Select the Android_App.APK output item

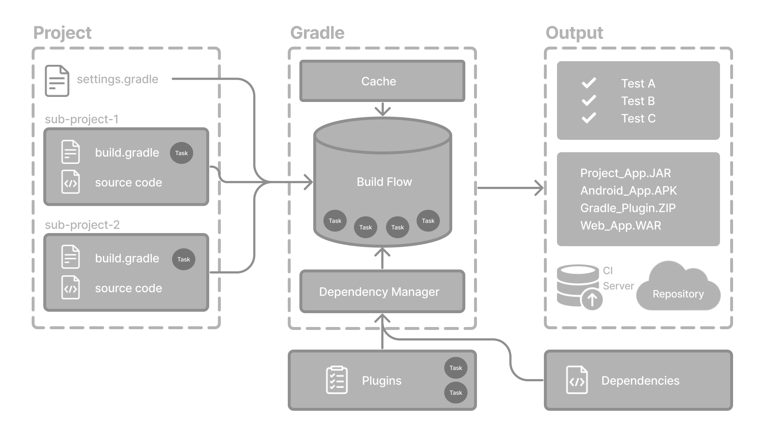coord(629,190)
